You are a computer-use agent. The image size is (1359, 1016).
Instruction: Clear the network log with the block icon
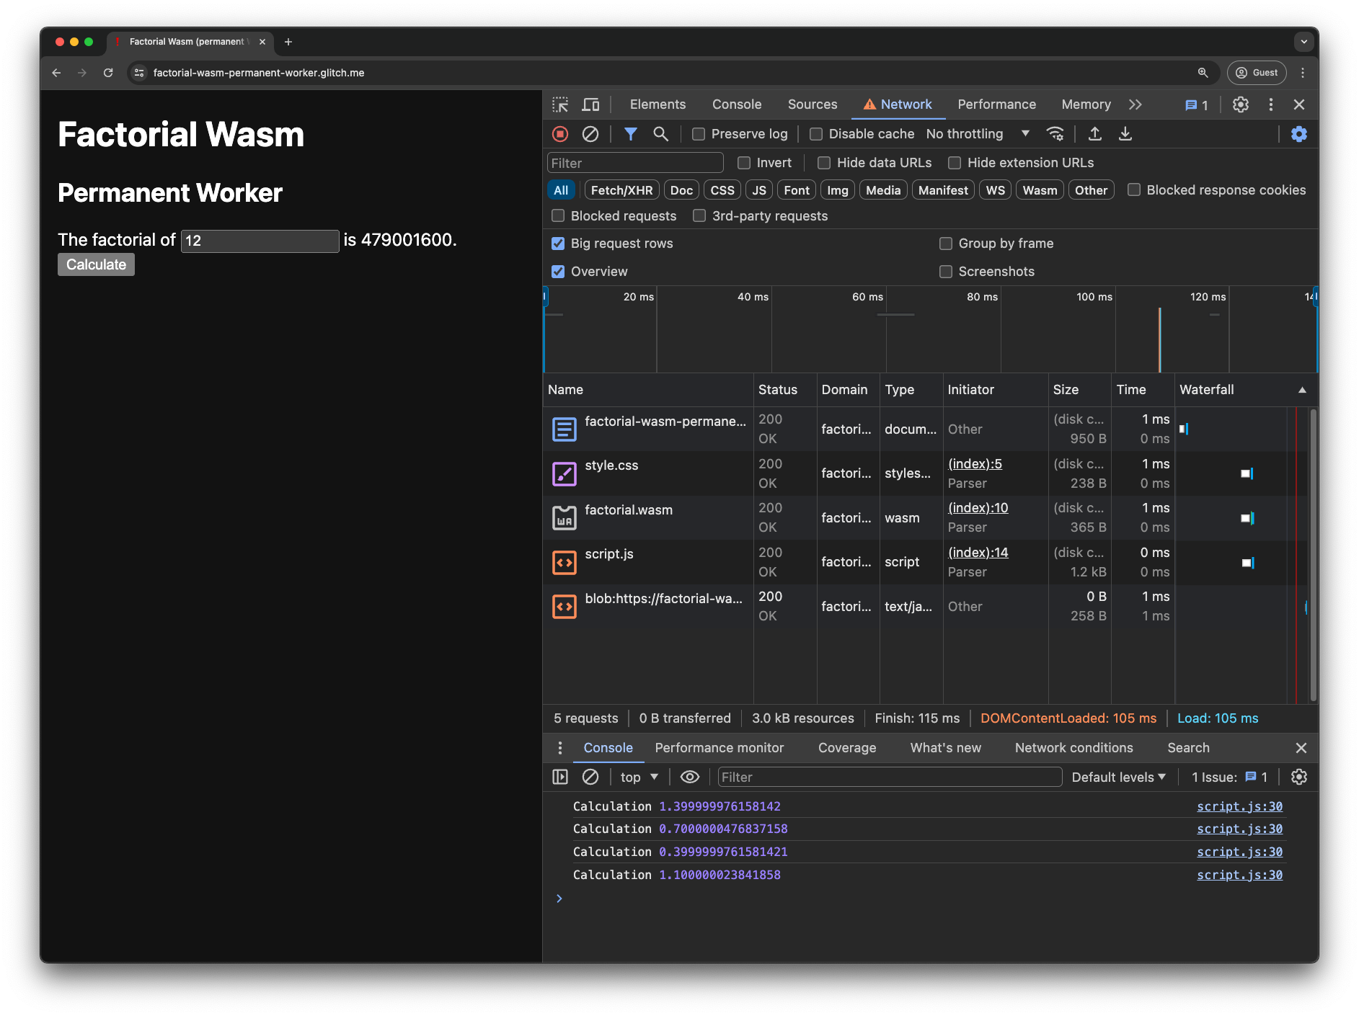pos(591,134)
